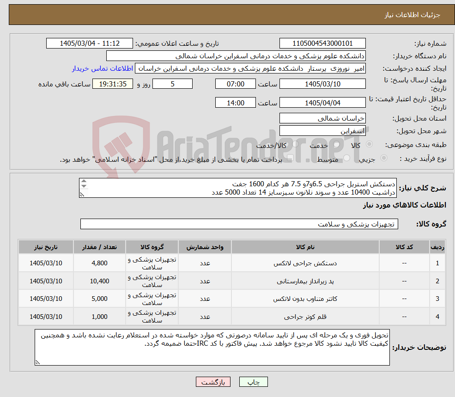Click item name کاتتر متناوب بدون لاتکس

point(305,299)
